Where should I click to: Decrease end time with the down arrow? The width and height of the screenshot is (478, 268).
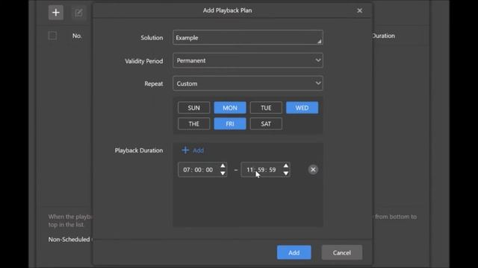tap(285, 173)
